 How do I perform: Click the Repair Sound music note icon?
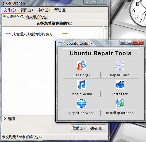[x=82, y=85]
